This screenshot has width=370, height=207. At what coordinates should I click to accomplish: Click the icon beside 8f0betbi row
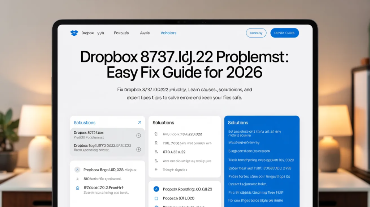tap(77, 179)
